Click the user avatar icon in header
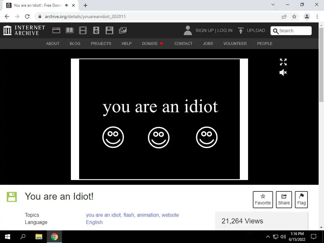 tap(188, 30)
